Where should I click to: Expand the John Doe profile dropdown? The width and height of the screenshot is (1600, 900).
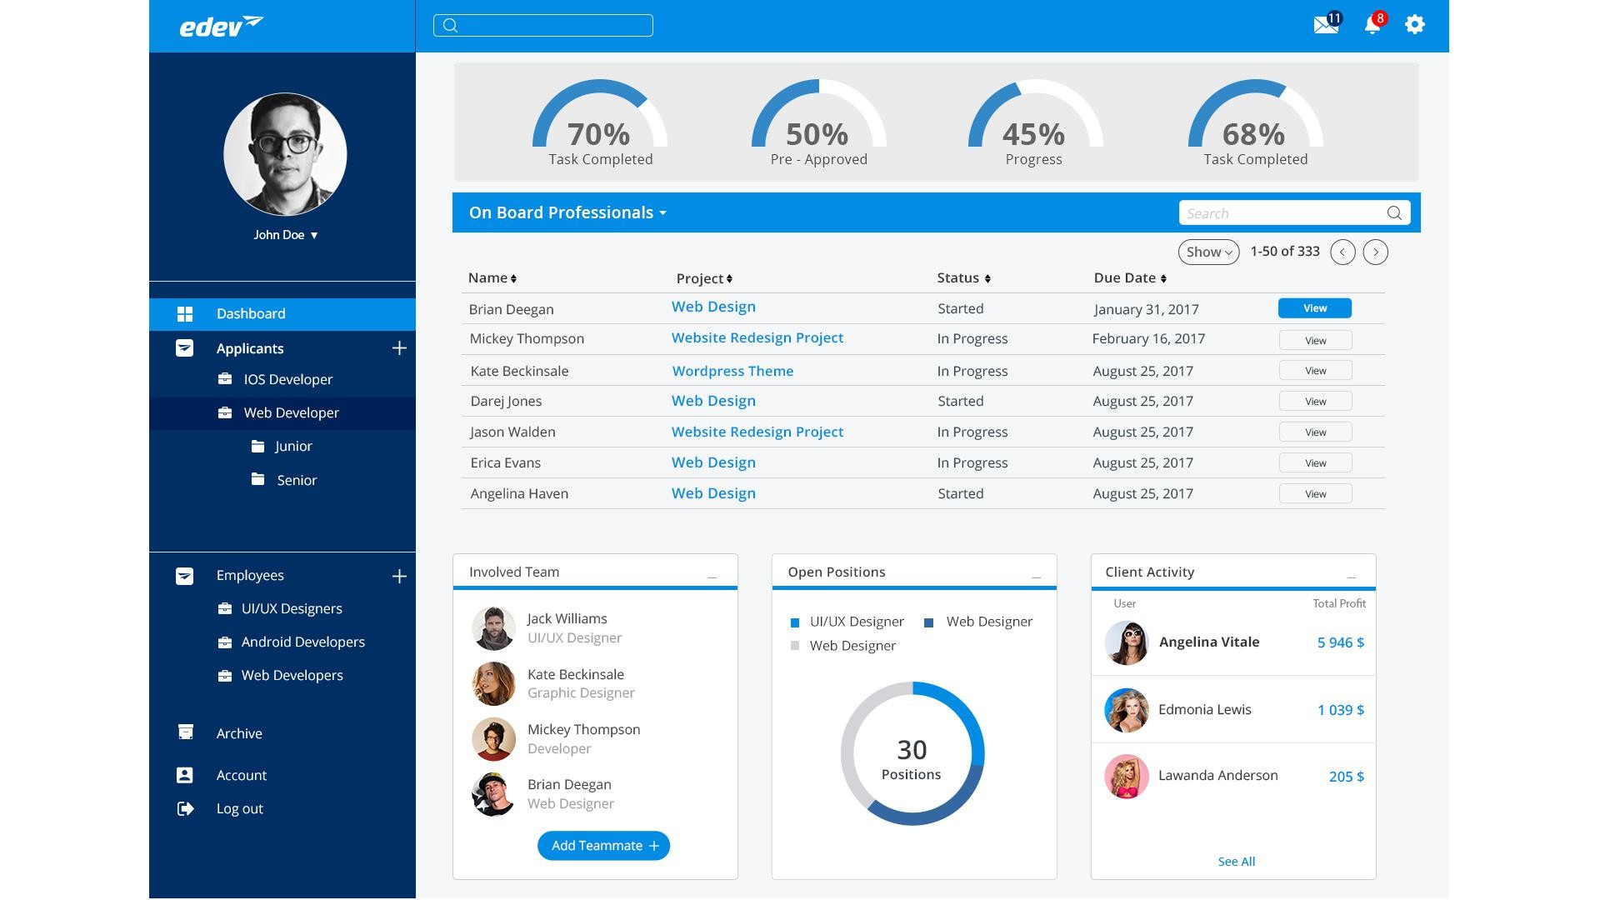tap(314, 235)
